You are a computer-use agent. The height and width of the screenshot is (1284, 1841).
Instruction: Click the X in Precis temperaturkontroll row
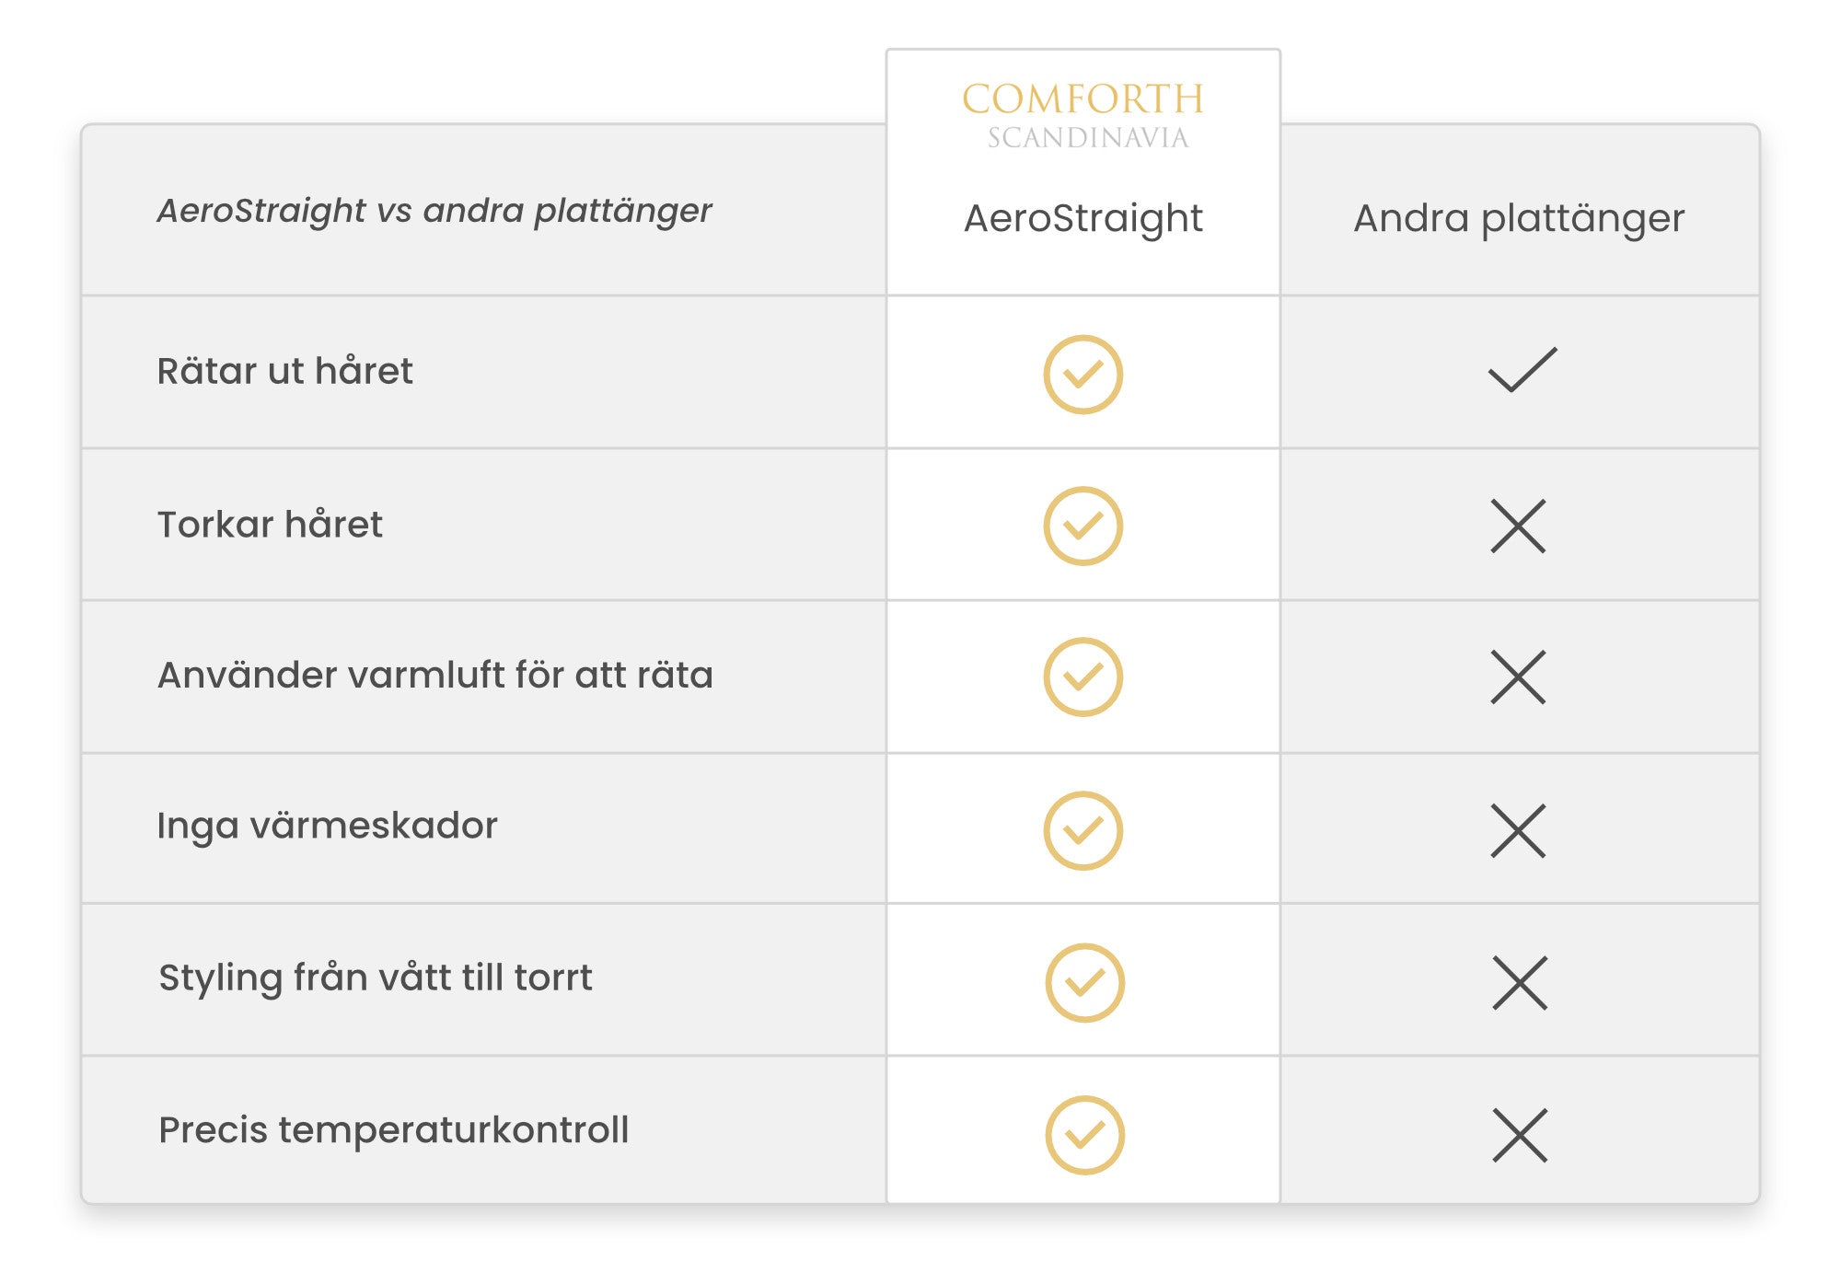point(1520,1135)
